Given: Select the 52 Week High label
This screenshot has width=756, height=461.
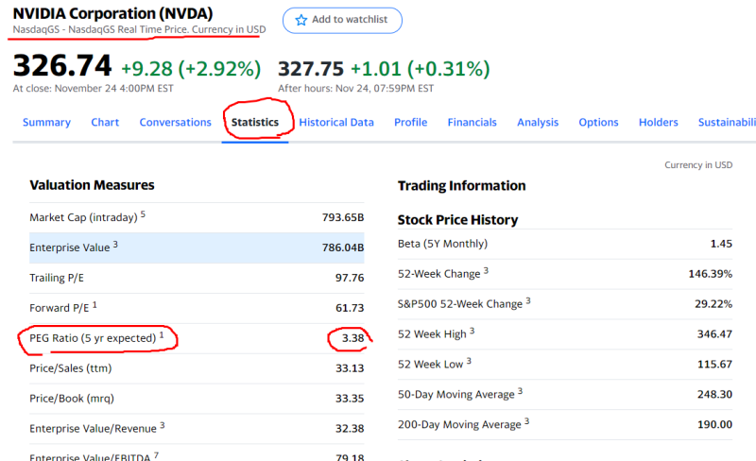Looking at the screenshot, I should [432, 334].
